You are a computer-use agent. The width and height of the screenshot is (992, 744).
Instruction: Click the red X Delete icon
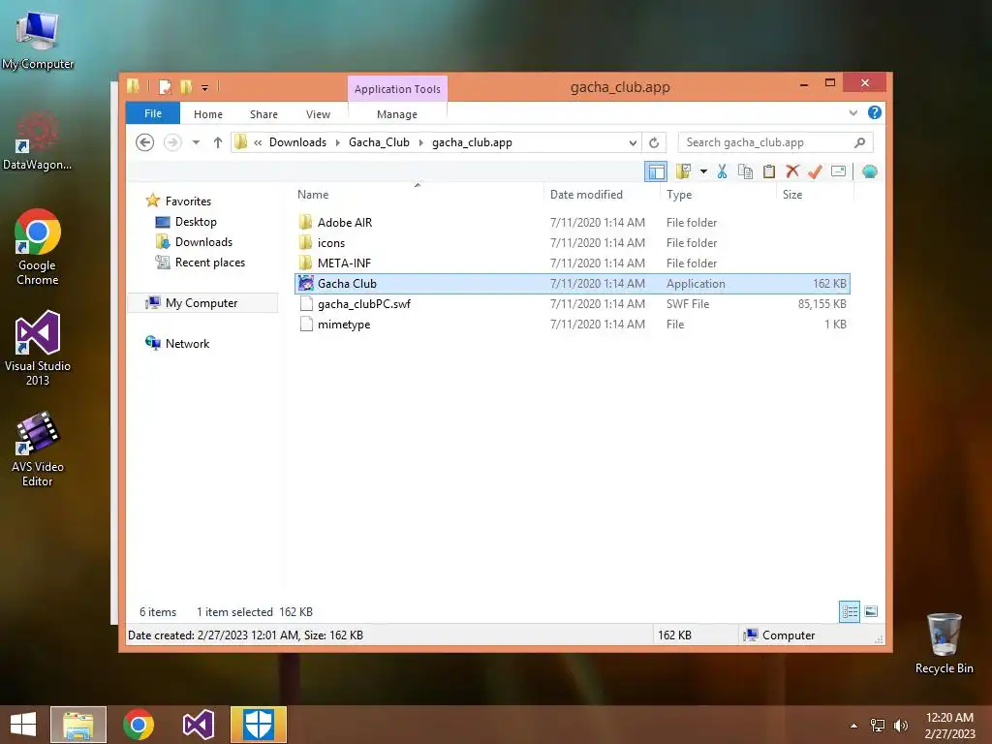(x=792, y=171)
